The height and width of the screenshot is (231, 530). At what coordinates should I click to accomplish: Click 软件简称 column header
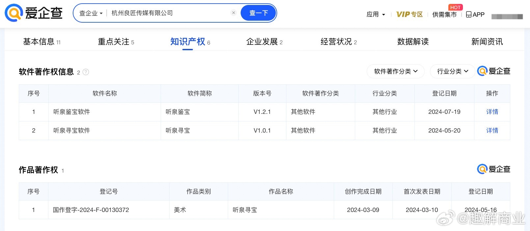pyautogui.click(x=199, y=94)
